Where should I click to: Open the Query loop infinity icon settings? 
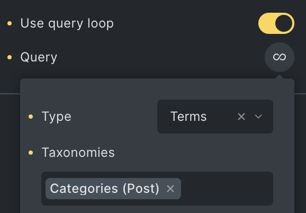coord(280,57)
